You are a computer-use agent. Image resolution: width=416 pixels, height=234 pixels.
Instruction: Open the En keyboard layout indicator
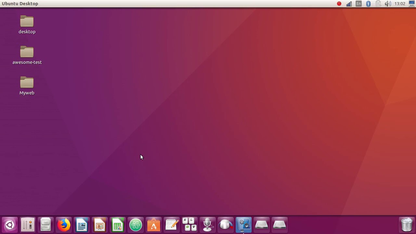[358, 4]
